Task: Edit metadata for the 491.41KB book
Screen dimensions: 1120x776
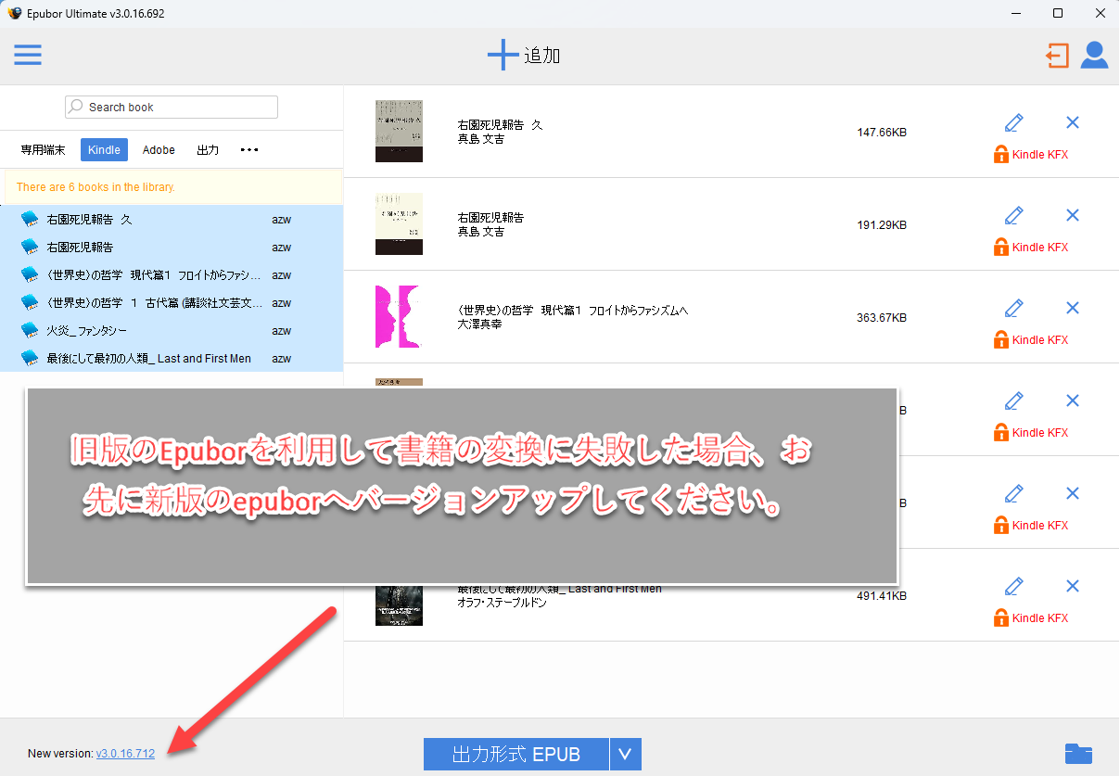Action: pos(1014,586)
